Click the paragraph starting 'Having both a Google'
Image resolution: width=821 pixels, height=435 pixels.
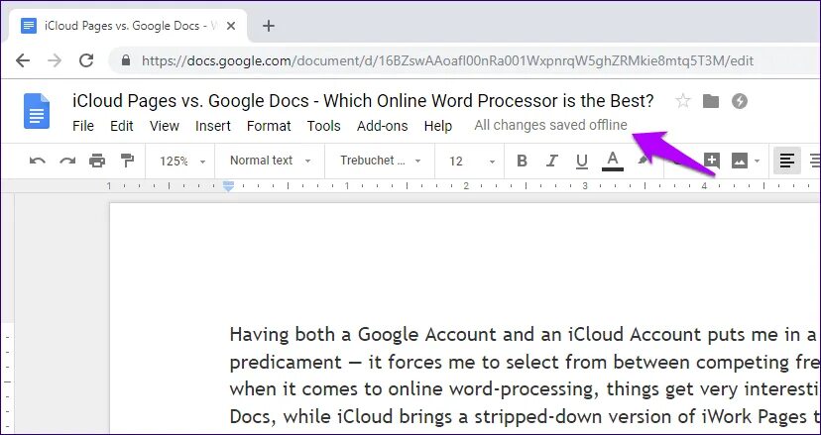pyautogui.click(x=524, y=376)
